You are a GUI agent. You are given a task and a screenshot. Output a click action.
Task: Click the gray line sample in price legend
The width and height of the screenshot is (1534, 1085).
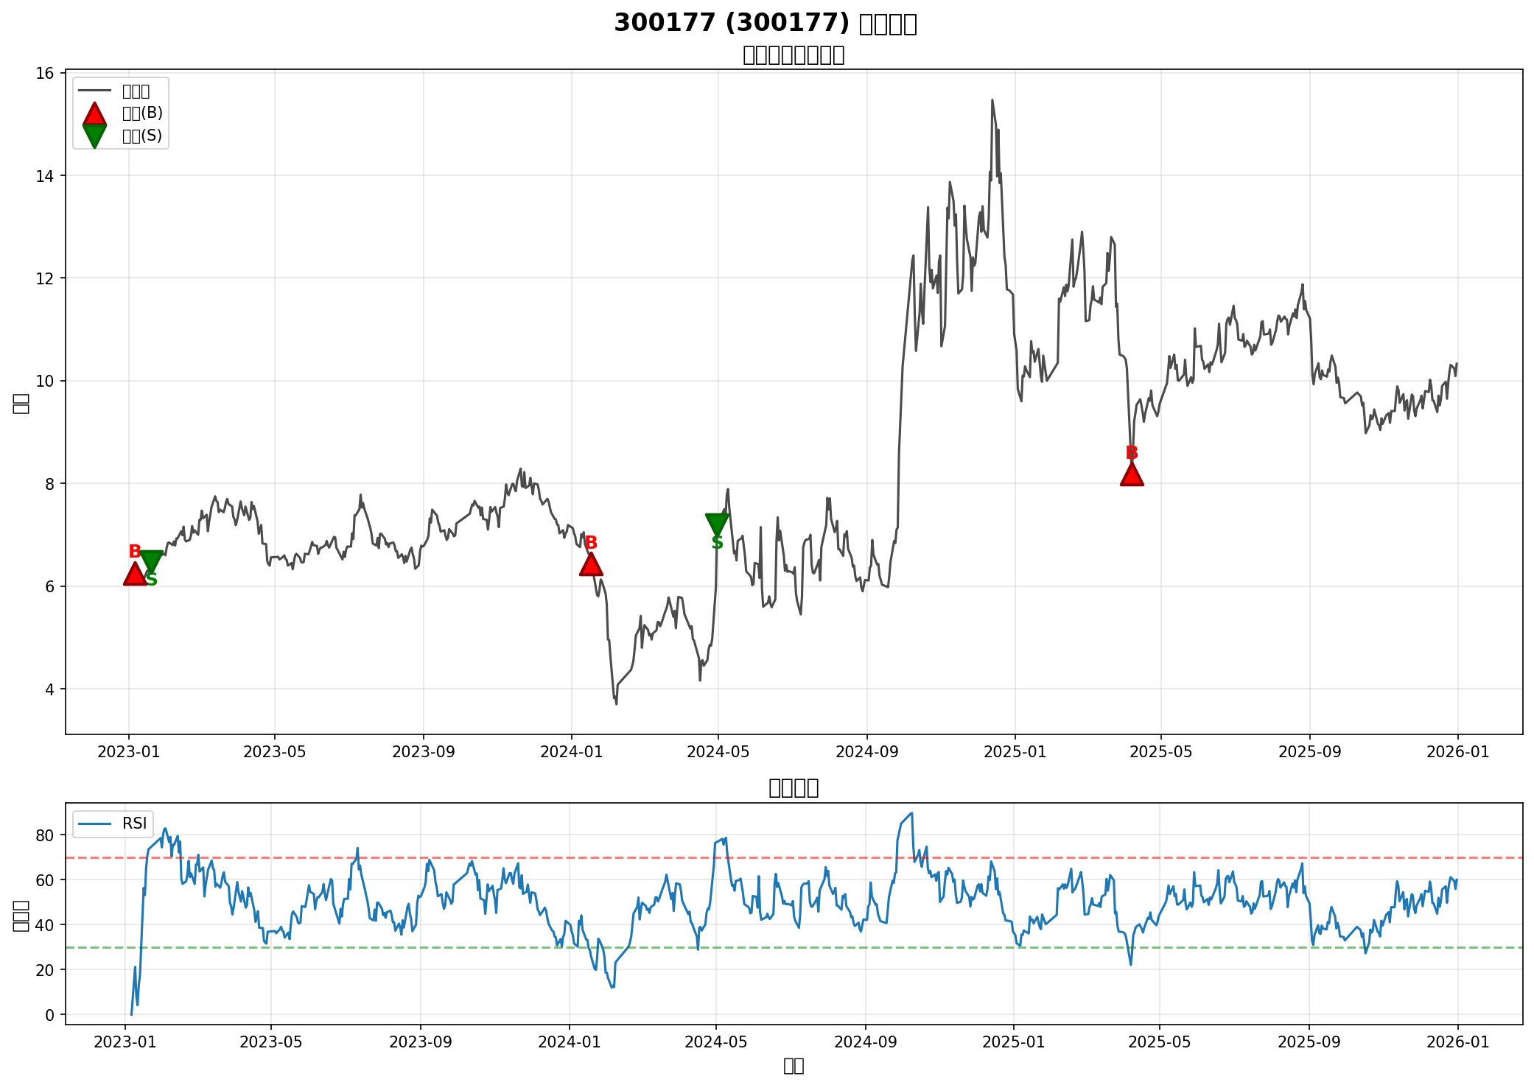point(94,91)
